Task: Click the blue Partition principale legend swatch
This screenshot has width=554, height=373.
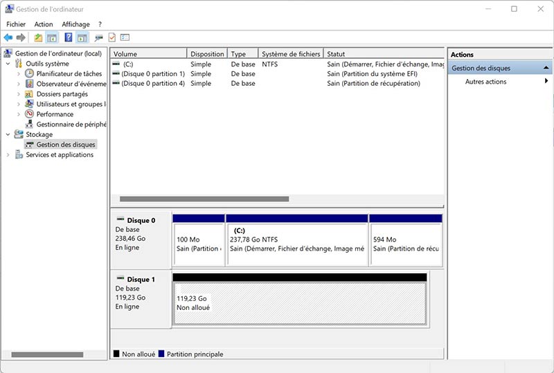Action: 162,354
